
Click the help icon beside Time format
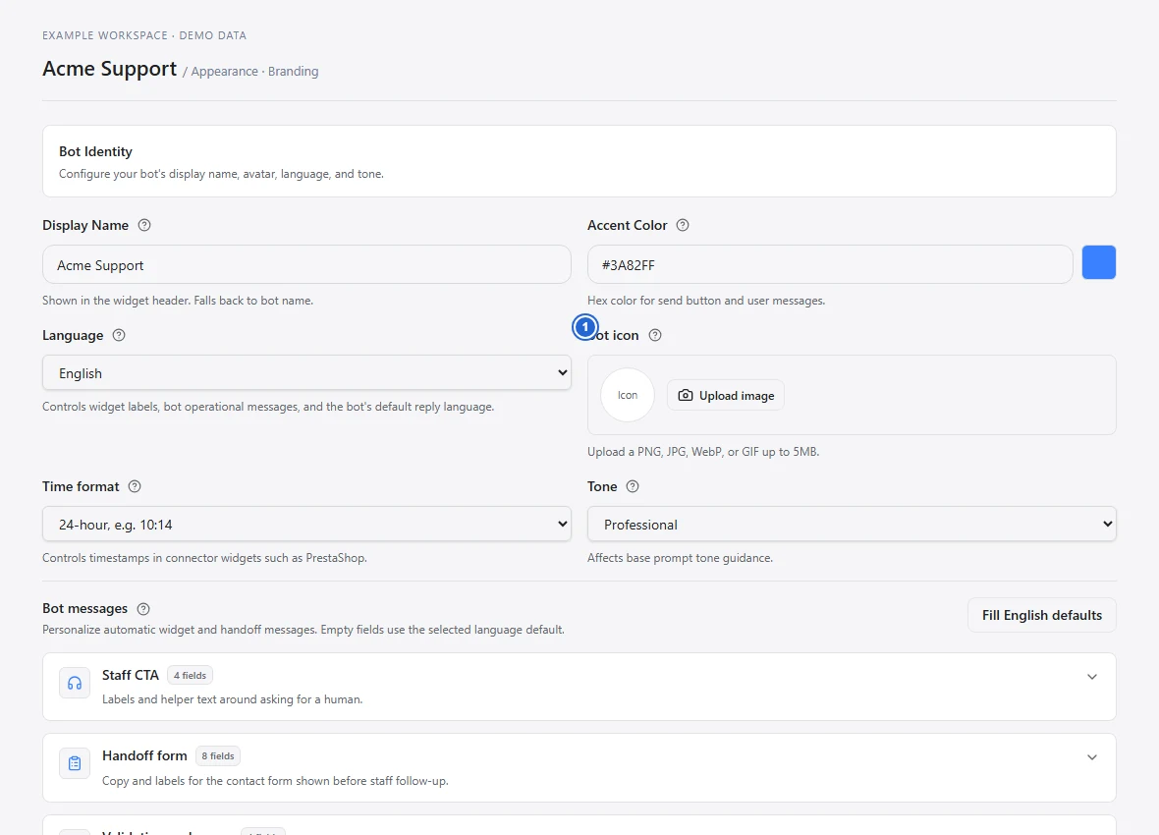click(x=135, y=486)
